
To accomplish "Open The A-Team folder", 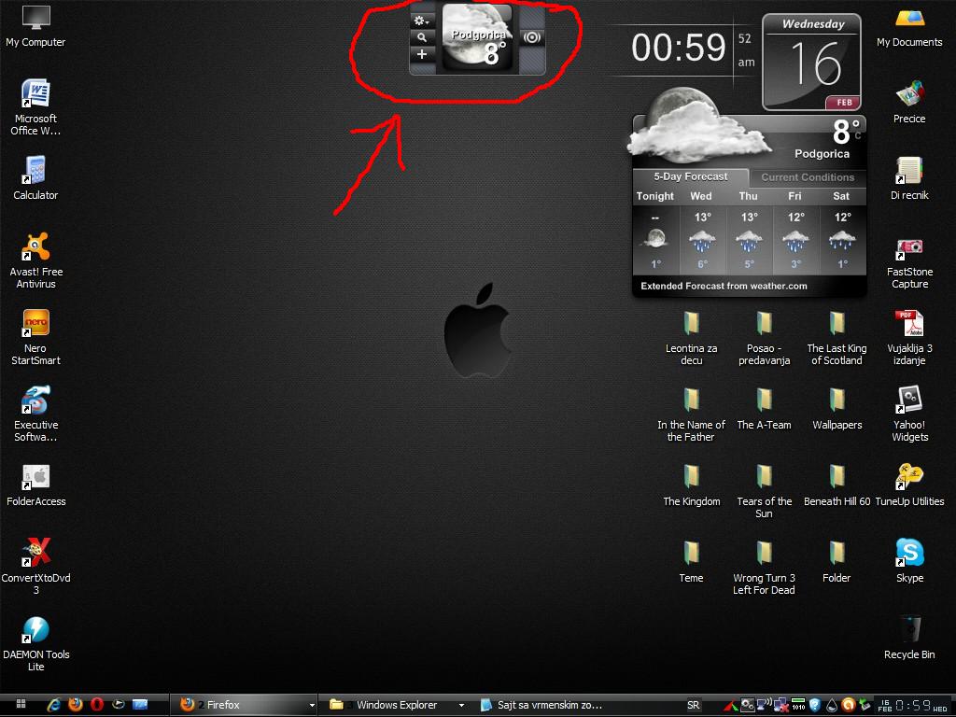I will point(764,409).
